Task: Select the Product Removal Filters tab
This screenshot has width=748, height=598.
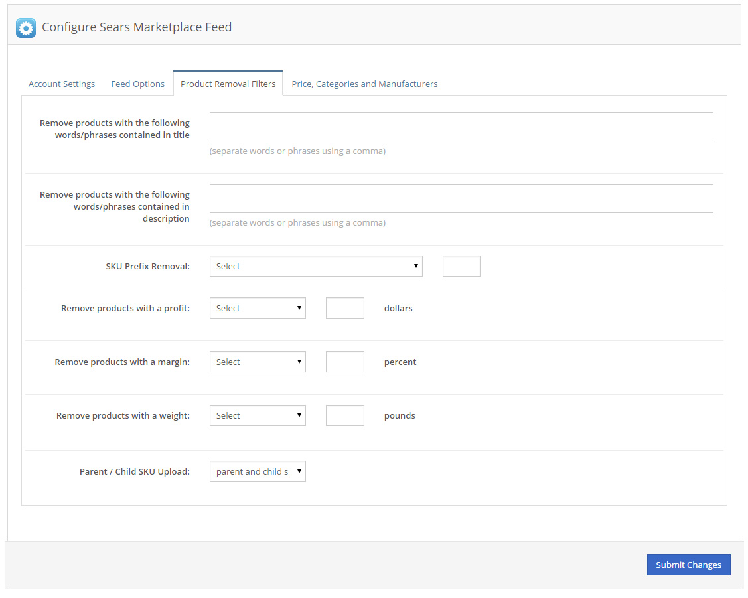Action: [x=228, y=84]
